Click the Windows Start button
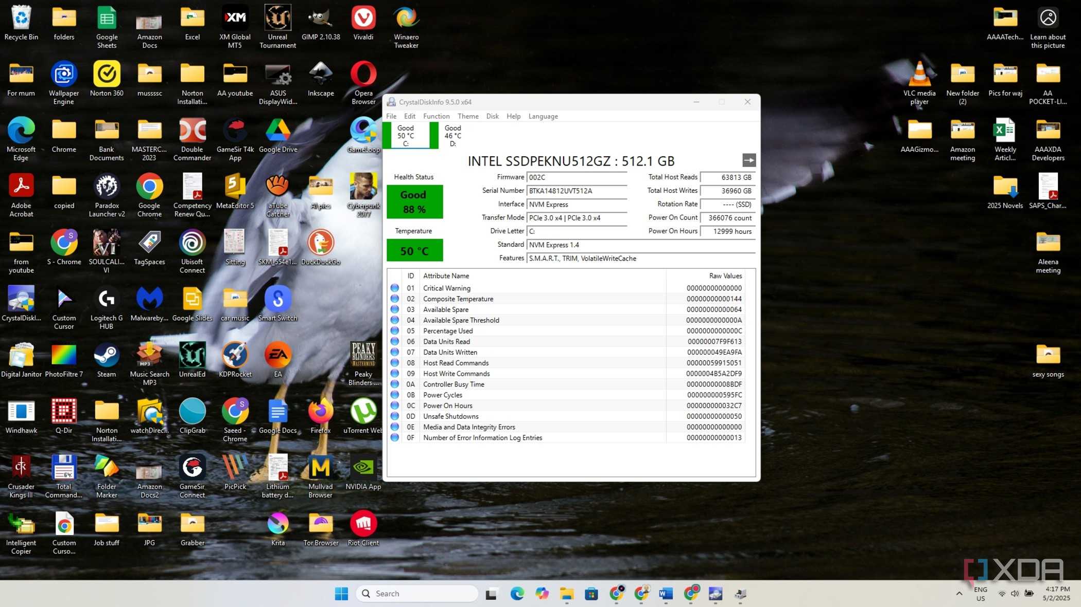This screenshot has height=607, width=1081. 341,594
